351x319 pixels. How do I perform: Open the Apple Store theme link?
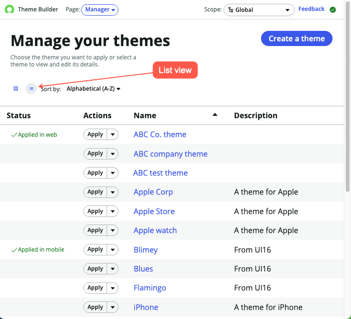click(x=154, y=212)
